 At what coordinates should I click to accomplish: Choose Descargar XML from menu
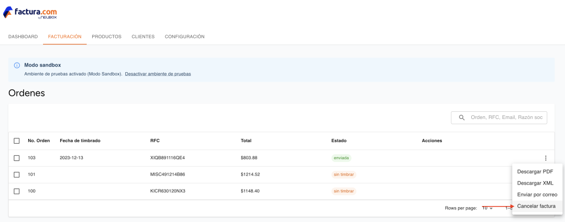[x=535, y=183]
